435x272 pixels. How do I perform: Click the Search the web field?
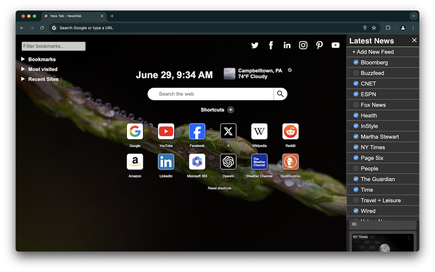point(211,94)
